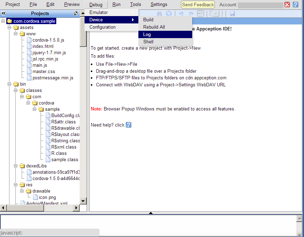Click the dexedLibs folder icon
Image resolution: width=304 pixels, height=237 pixels.
22,166
